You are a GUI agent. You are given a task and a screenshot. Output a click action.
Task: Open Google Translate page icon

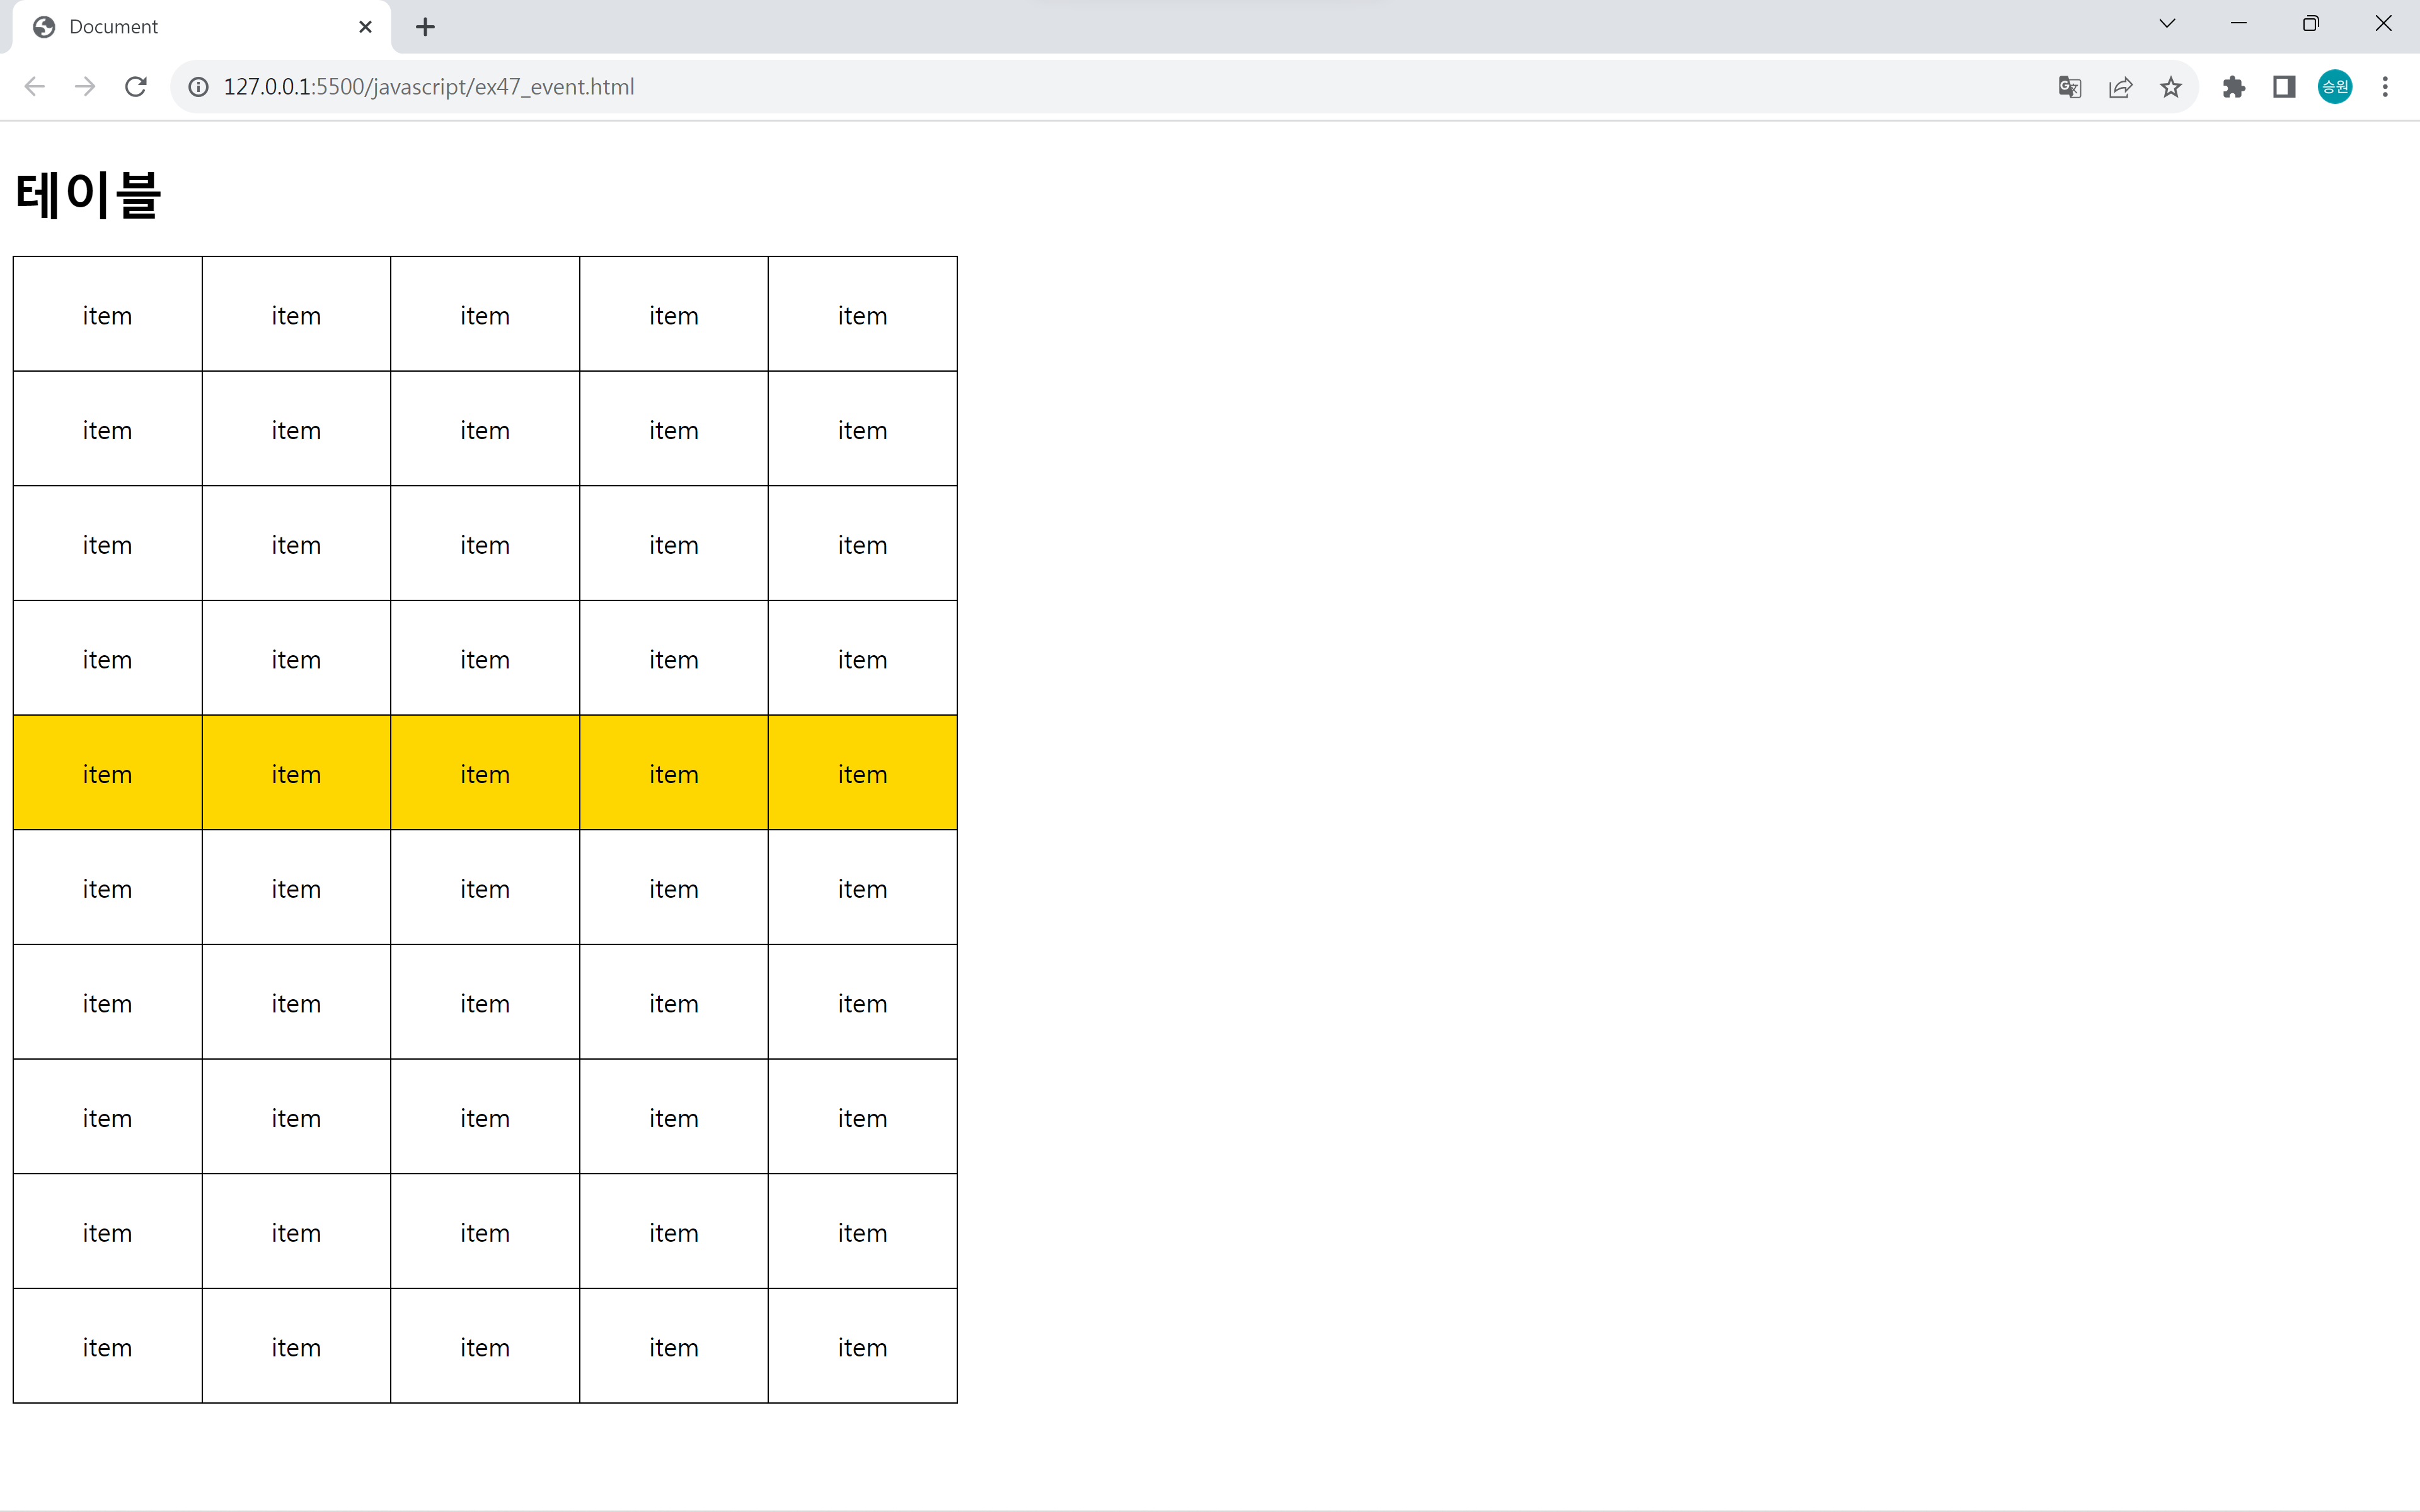(2069, 87)
